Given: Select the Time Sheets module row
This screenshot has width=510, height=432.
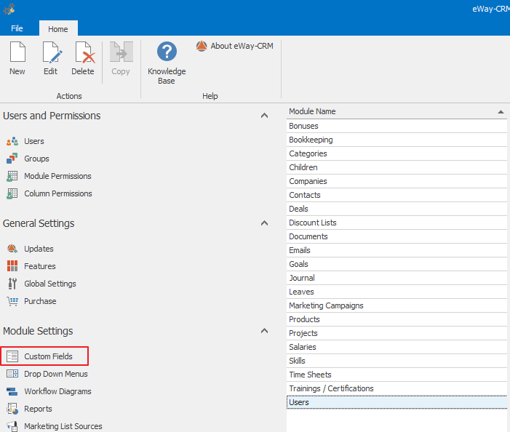Looking at the screenshot, I should point(397,375).
